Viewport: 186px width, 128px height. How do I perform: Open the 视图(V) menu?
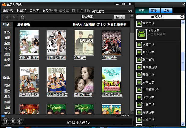pyautogui.click(x=22, y=11)
